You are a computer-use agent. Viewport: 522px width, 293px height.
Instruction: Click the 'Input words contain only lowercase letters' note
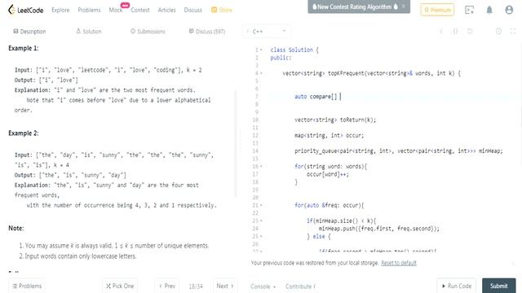tap(80, 256)
